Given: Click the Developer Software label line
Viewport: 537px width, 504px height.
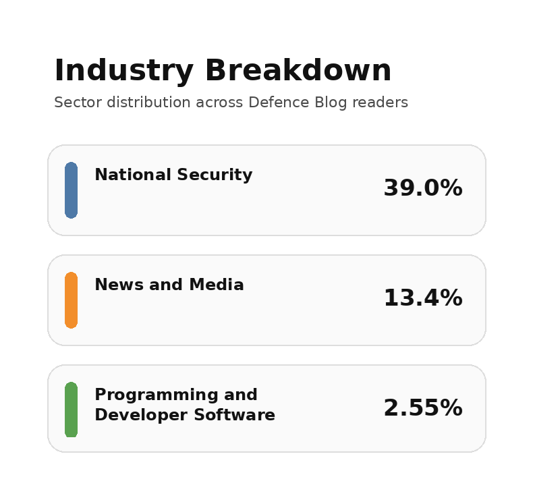Looking at the screenshot, I should [x=185, y=415].
